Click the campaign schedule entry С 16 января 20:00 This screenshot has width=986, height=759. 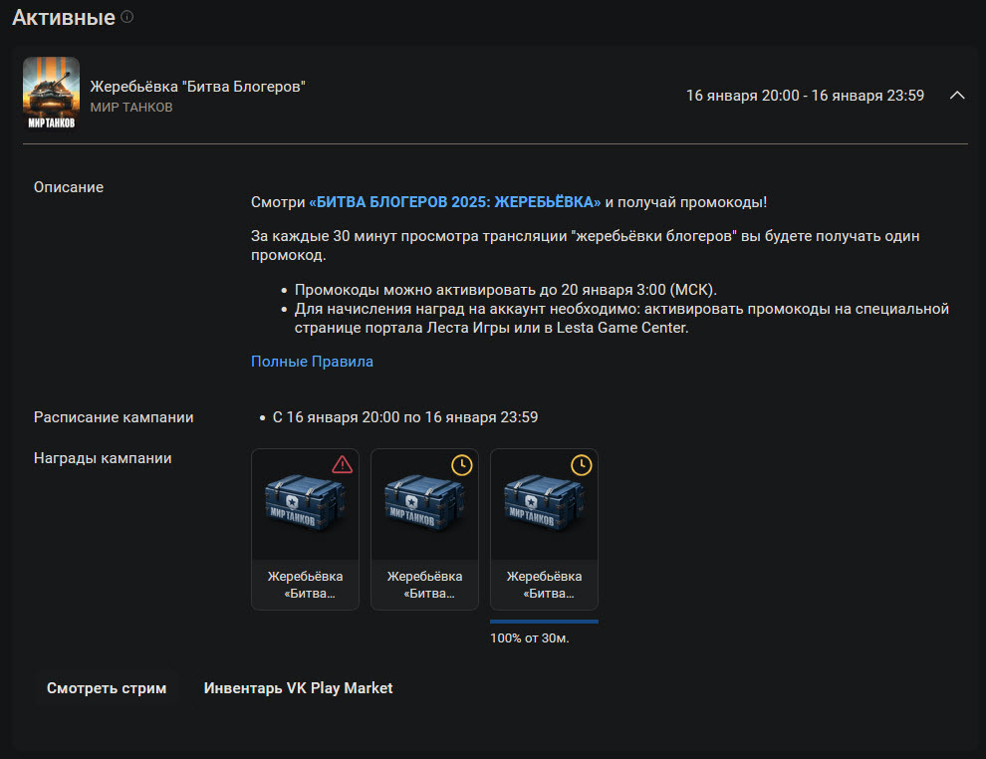coord(405,417)
